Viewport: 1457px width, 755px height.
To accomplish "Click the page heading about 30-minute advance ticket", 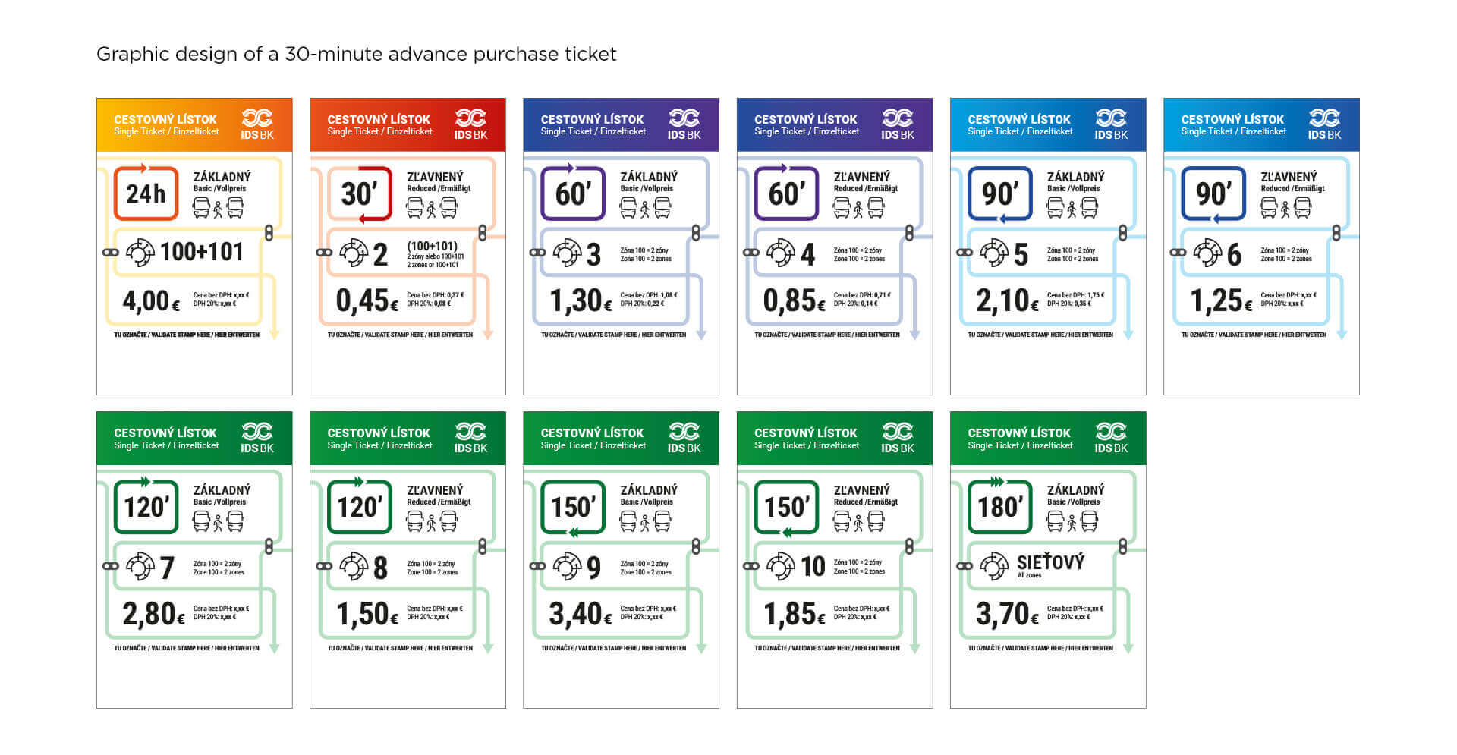I will click(x=356, y=54).
